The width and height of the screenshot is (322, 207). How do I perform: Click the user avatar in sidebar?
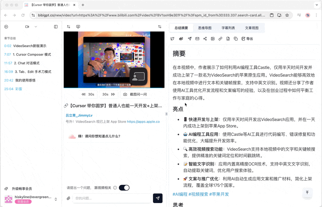coord(8,199)
